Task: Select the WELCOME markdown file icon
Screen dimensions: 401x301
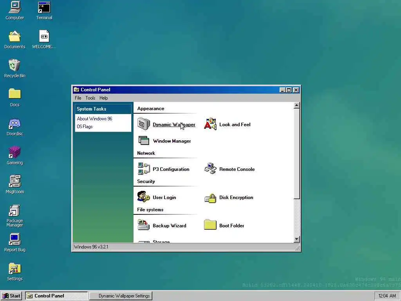Action: point(44,36)
